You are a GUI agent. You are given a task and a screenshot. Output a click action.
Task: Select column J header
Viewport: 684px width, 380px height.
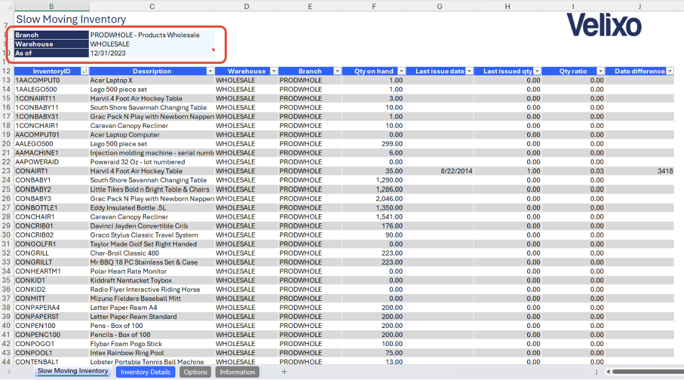pyautogui.click(x=639, y=6)
